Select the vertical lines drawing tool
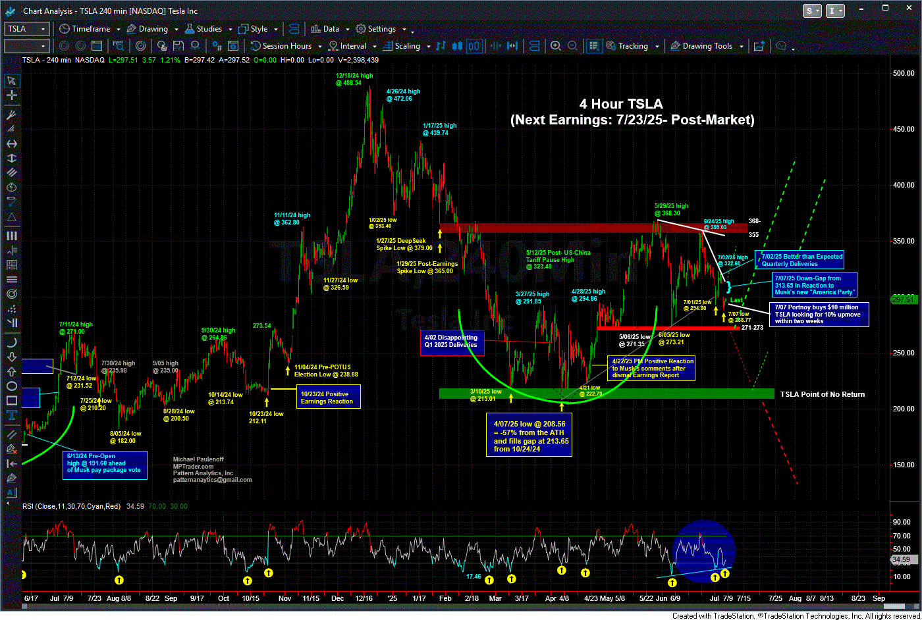 point(12,236)
